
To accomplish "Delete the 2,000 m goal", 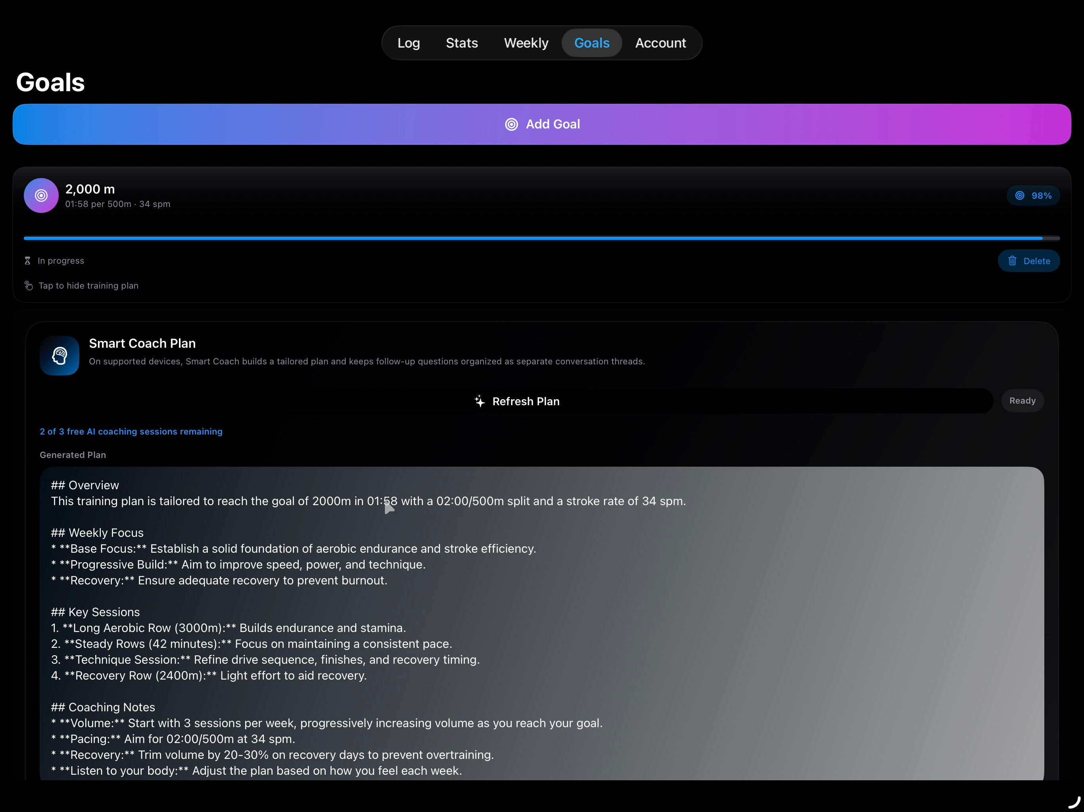I will coord(1028,261).
